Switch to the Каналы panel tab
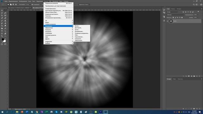Screen dimensions: 203x114 pyautogui.click(x=173, y=9)
